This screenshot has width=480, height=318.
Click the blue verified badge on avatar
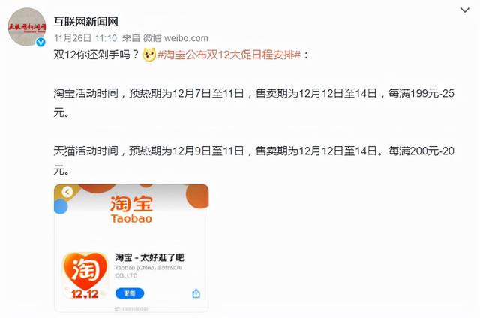pyautogui.click(x=40, y=43)
